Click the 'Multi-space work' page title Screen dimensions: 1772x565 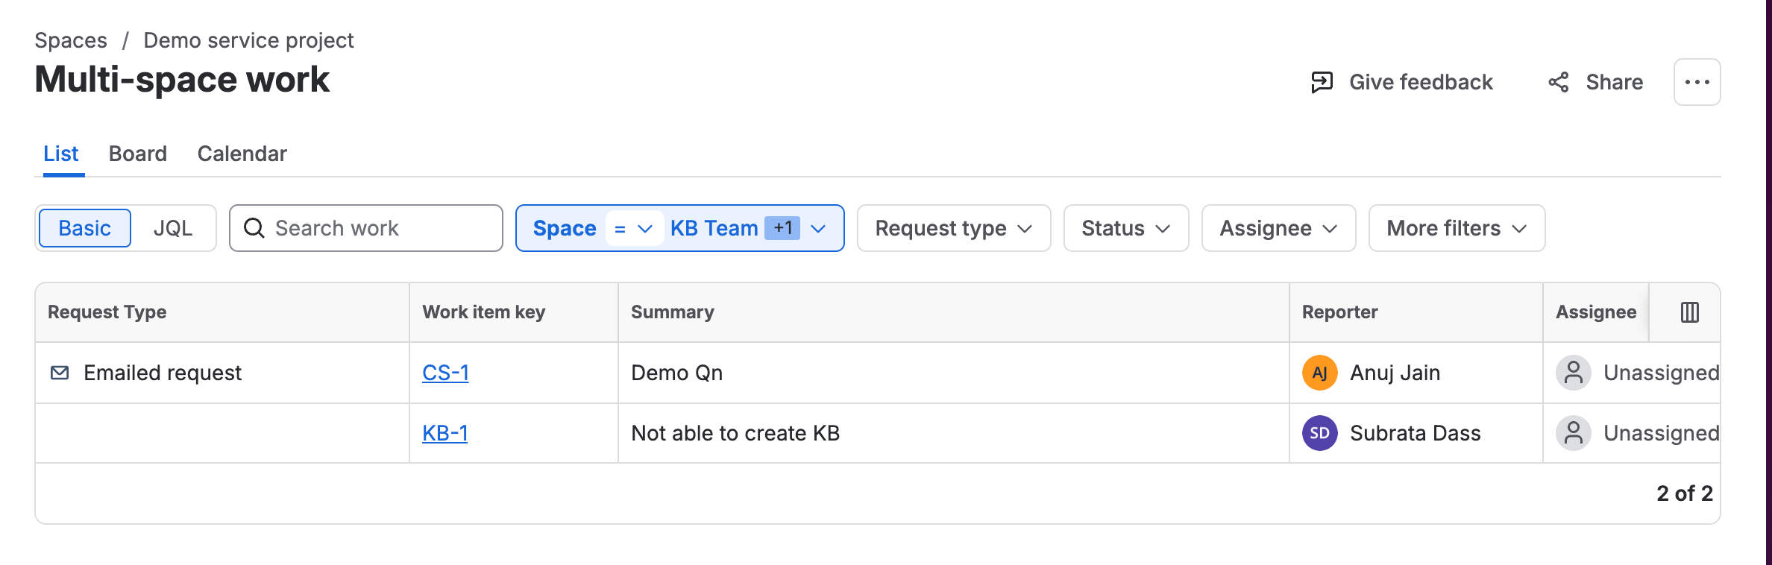[182, 80]
